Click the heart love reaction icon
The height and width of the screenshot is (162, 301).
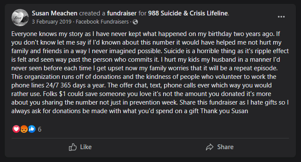[16, 129]
